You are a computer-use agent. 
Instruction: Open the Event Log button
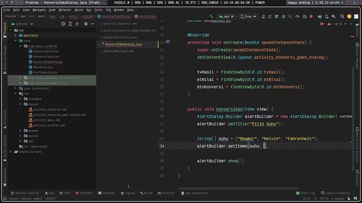tap(305, 193)
